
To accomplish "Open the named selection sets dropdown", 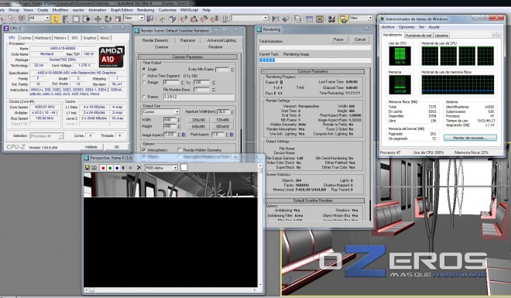I will 250,18.
